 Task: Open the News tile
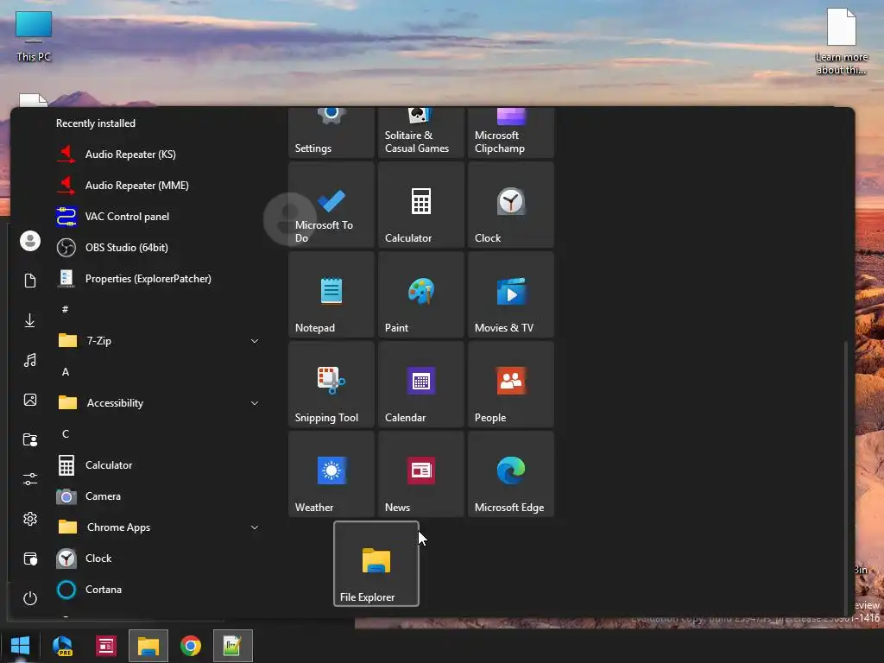click(x=421, y=474)
